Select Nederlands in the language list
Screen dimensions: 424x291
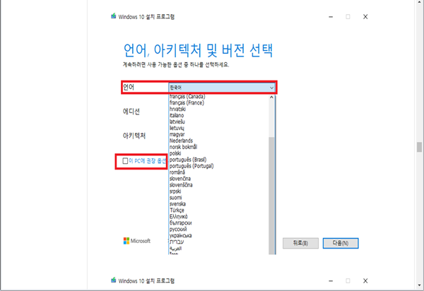tap(181, 141)
